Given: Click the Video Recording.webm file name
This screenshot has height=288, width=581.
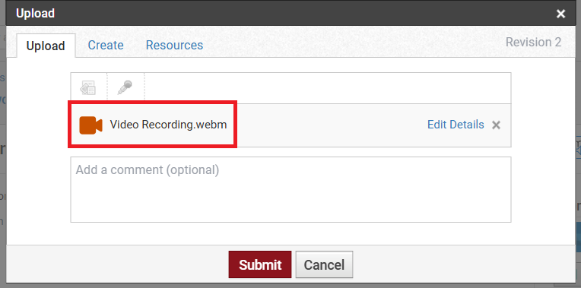Looking at the screenshot, I should [x=168, y=125].
